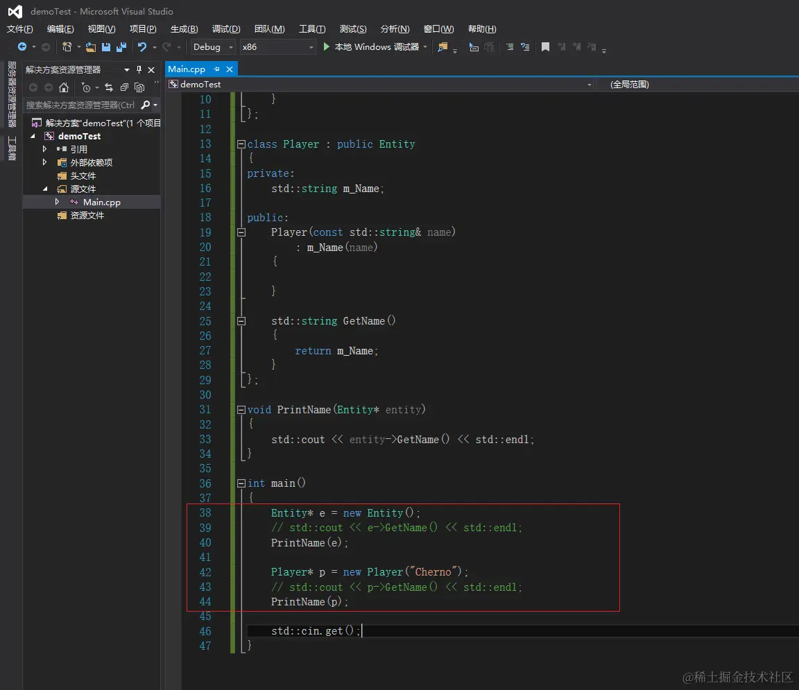Image resolution: width=799 pixels, height=690 pixels.
Task: Open the 分析(N) menu
Action: click(x=395, y=29)
